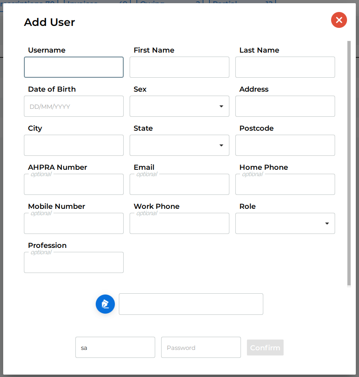
Task: Expand the State dropdown list
Action: click(x=179, y=145)
